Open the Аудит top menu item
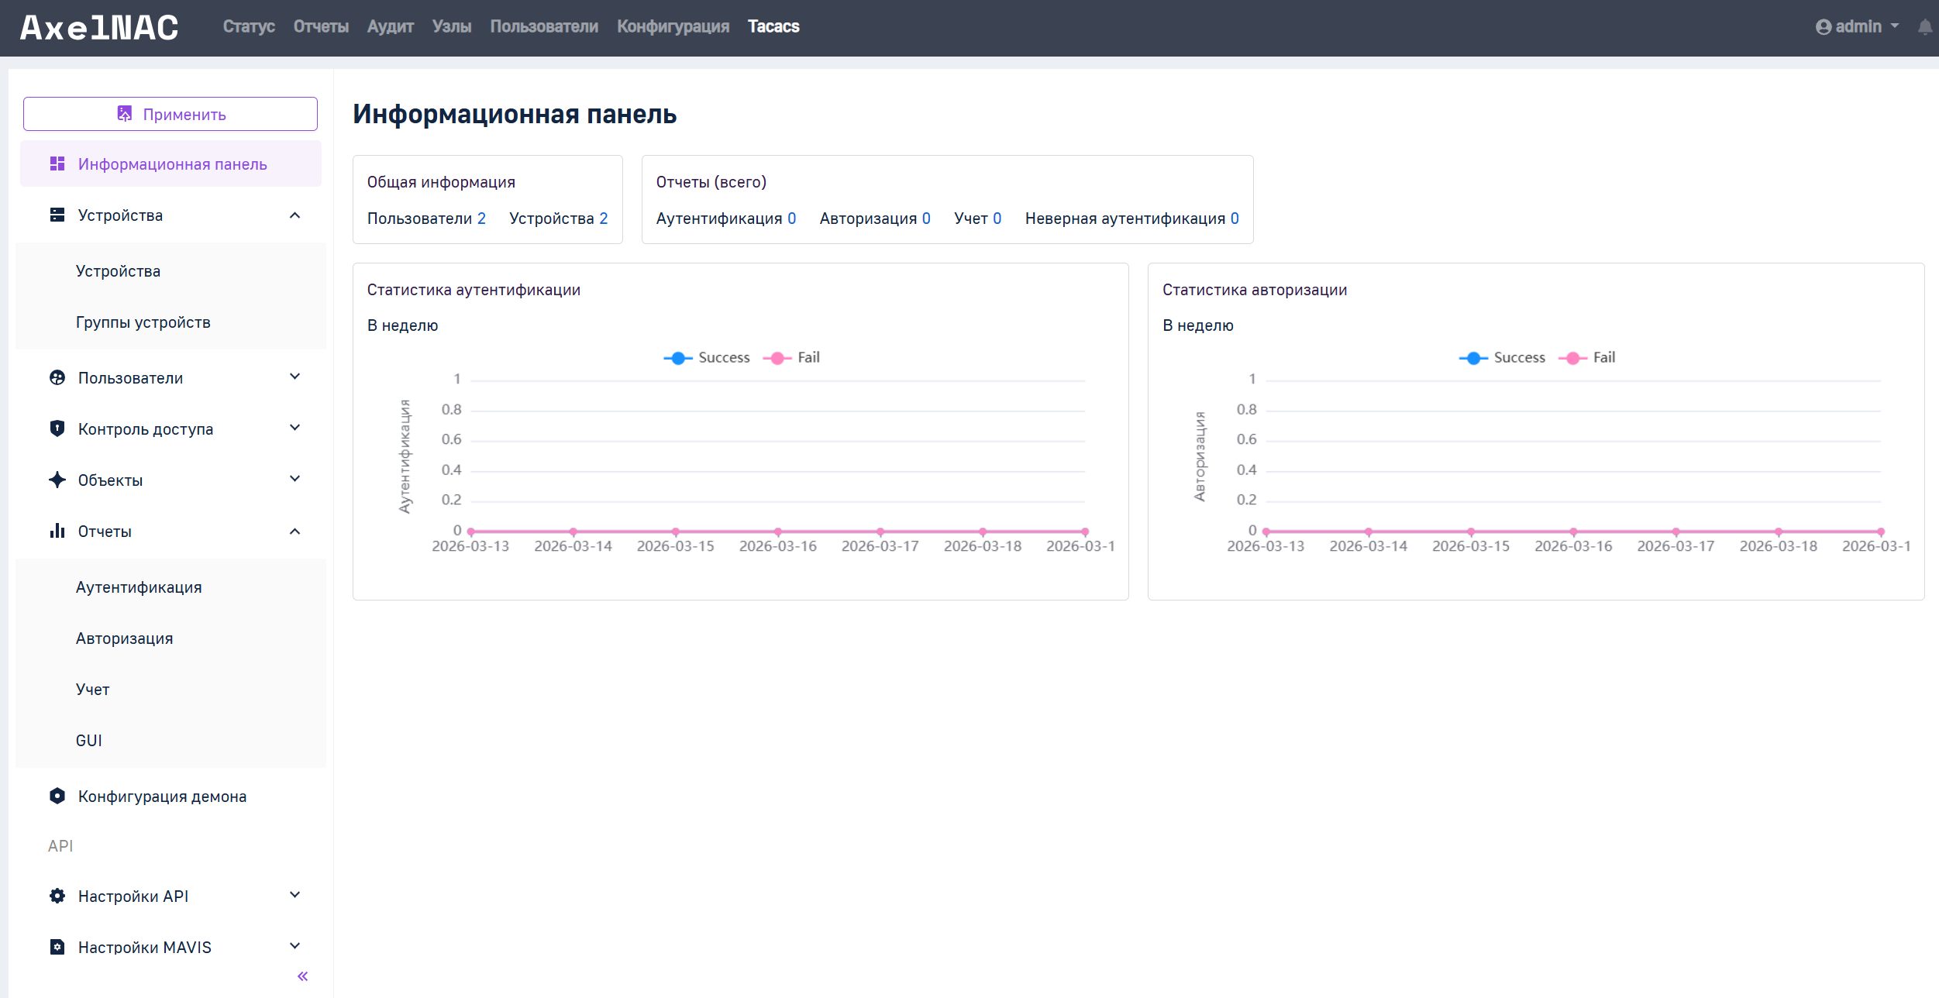Viewport: 1939px width, 998px height. [390, 27]
